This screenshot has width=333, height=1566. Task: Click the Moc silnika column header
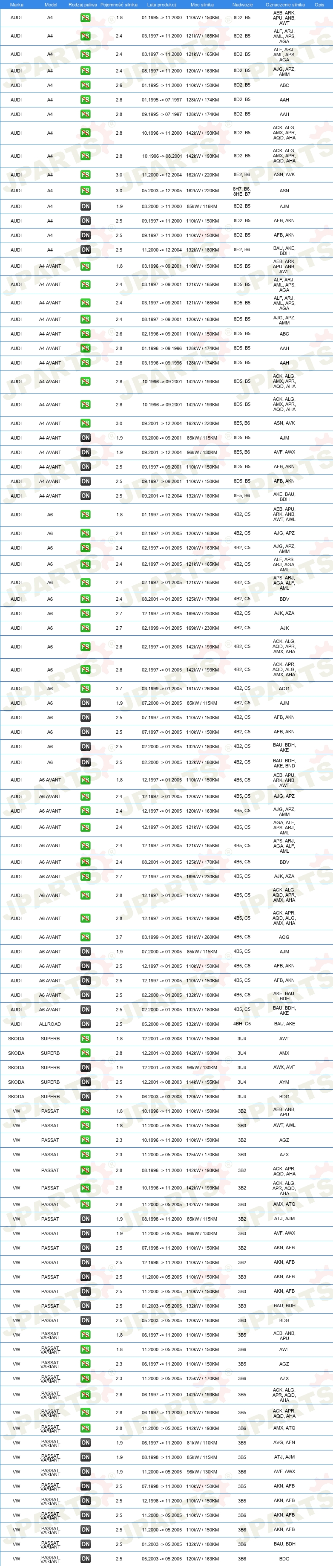(x=202, y=4)
